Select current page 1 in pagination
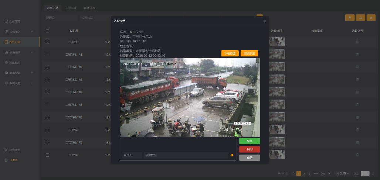380x180 pixels. (x=299, y=173)
